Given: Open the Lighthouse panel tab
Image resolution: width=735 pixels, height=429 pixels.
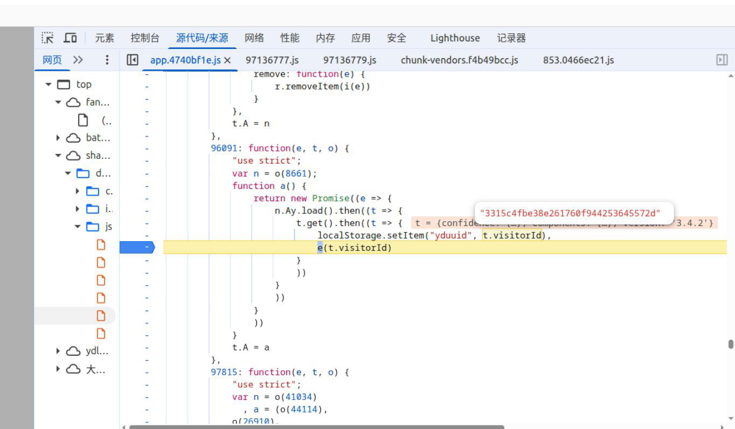Looking at the screenshot, I should click(455, 38).
